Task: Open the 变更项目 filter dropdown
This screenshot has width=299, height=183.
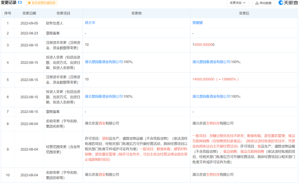Action: (238, 3)
